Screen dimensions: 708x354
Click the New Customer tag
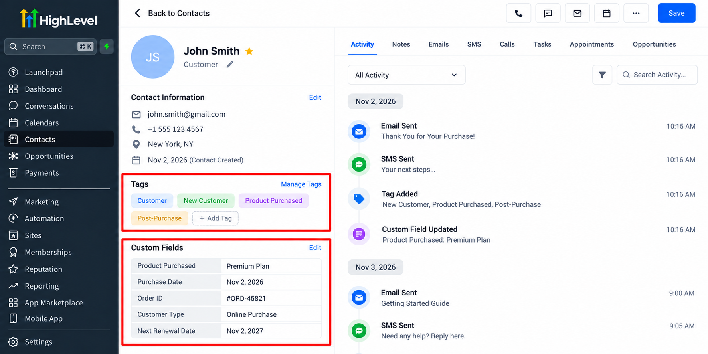tap(206, 200)
